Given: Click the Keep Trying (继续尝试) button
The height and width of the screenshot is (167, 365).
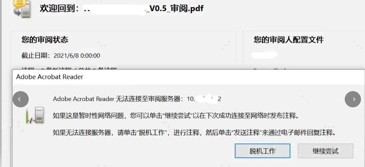Looking at the screenshot, I should click(325, 151).
